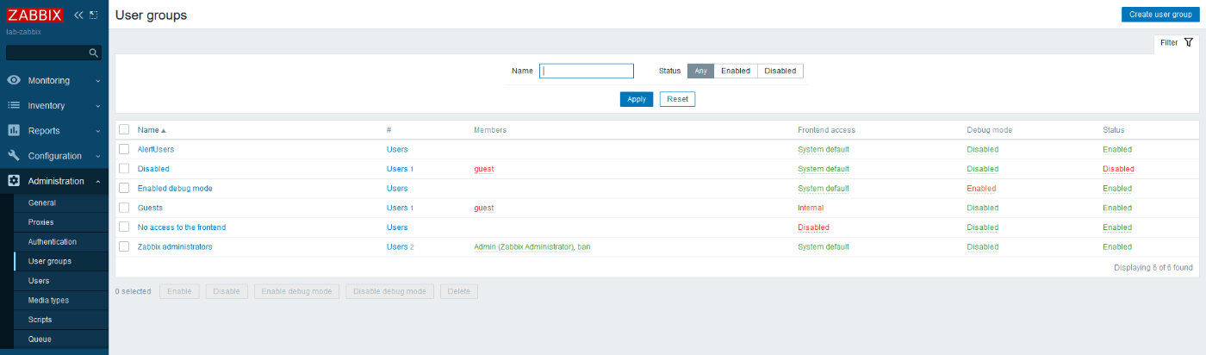
Task: Toggle Internal frontend access for Guests
Action: coord(811,208)
